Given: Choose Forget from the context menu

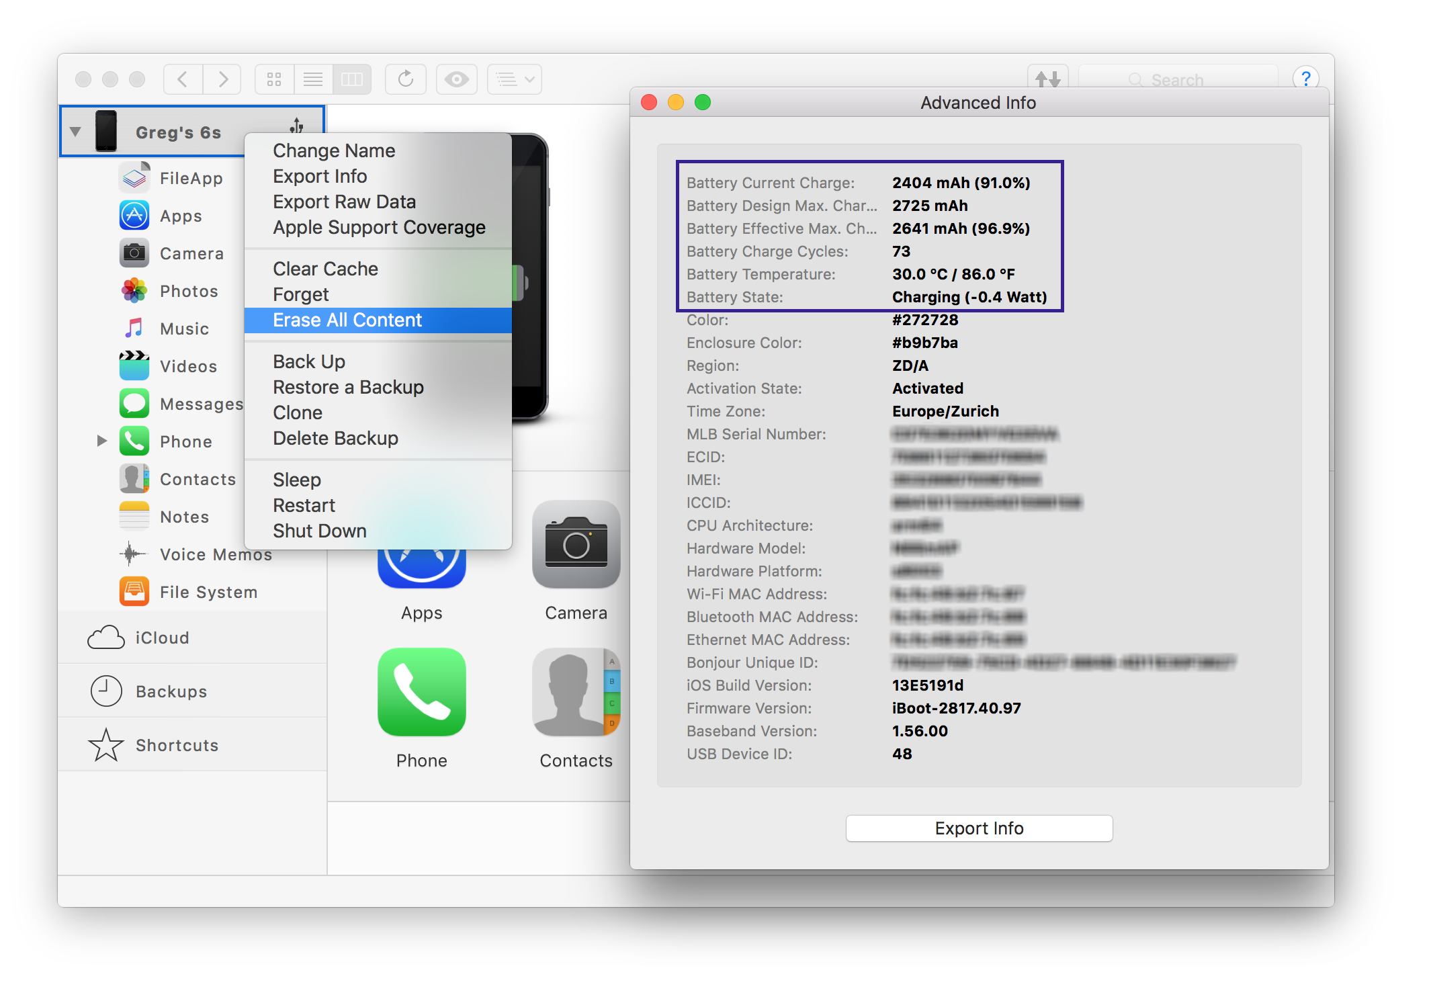Looking at the screenshot, I should (x=378, y=294).
